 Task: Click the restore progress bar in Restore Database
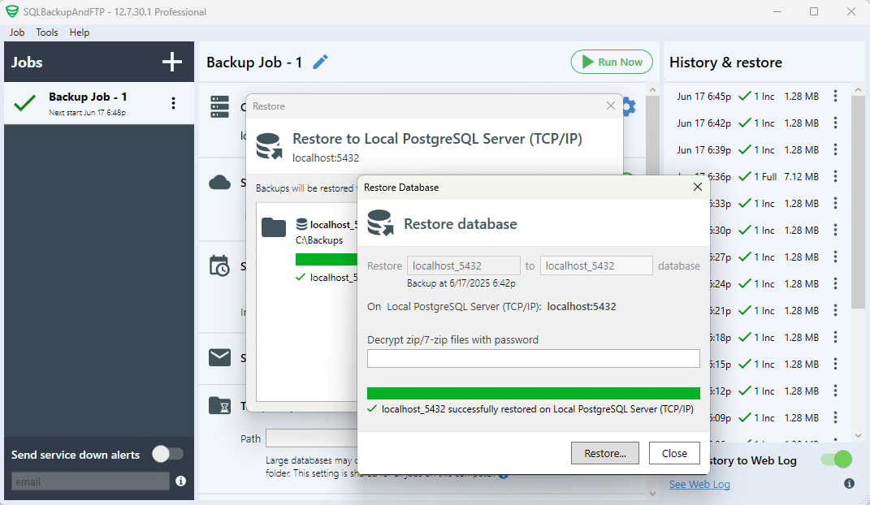tap(533, 393)
